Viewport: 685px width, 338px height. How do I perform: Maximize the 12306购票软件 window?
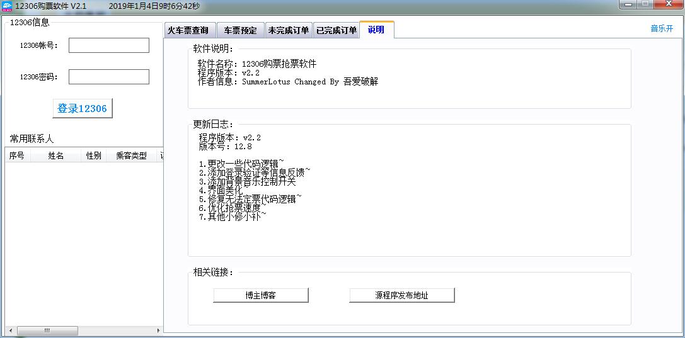tap(645, 5)
